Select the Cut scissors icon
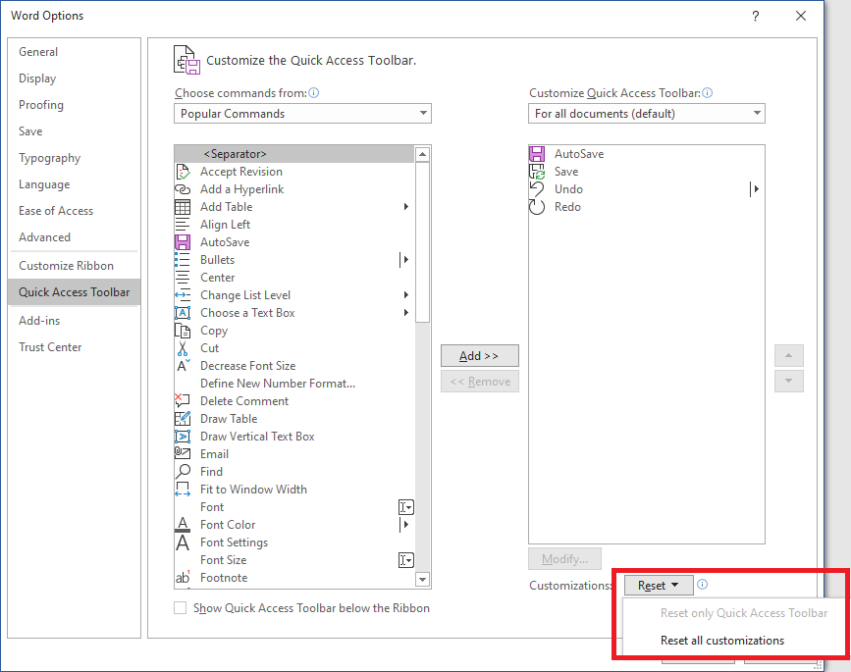The image size is (851, 672). click(x=183, y=348)
